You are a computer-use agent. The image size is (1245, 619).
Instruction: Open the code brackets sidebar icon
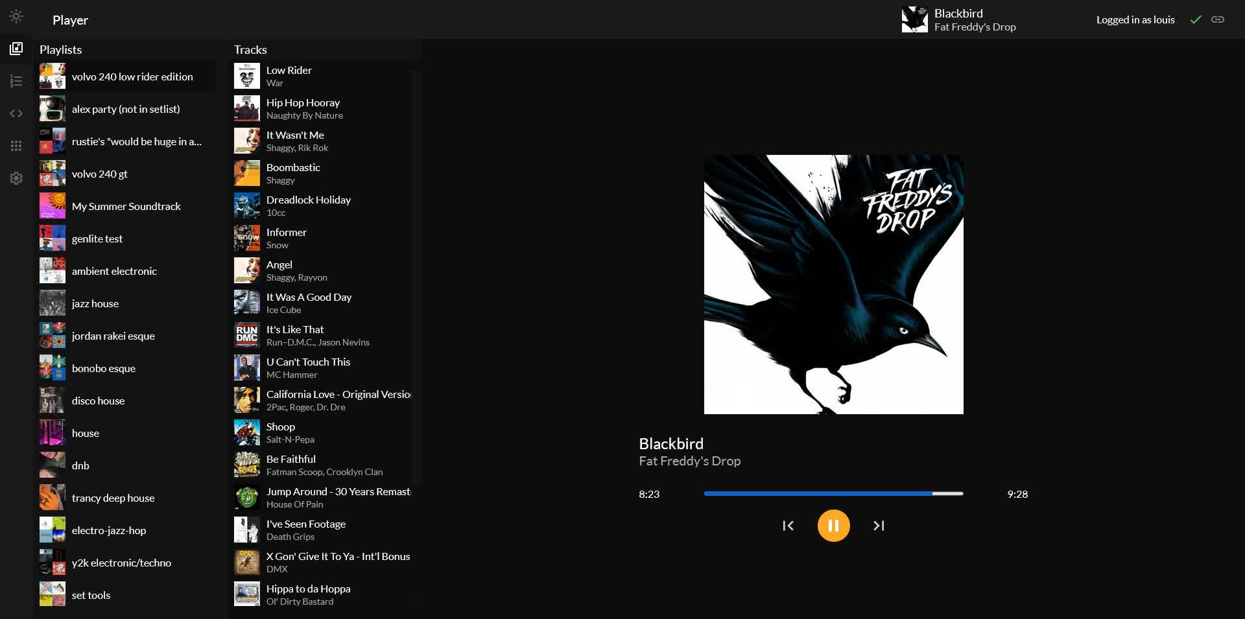16,113
